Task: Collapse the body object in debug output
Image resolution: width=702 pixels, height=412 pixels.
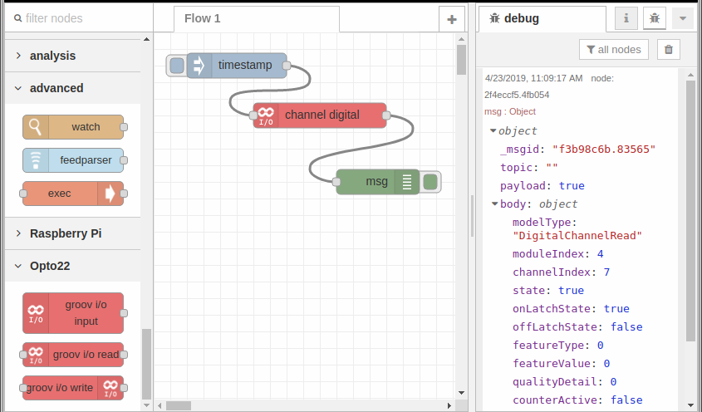Action: pos(494,204)
